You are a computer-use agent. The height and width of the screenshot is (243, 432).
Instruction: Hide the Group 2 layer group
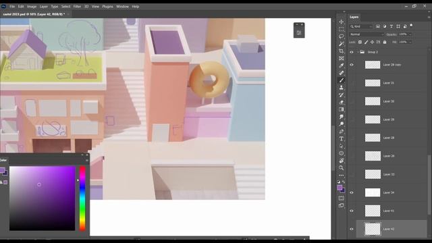point(352,52)
